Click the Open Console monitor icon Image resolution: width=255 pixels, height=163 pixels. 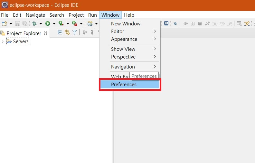tap(166, 23)
